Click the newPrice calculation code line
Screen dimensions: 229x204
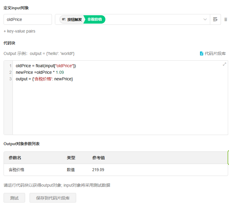(40, 72)
